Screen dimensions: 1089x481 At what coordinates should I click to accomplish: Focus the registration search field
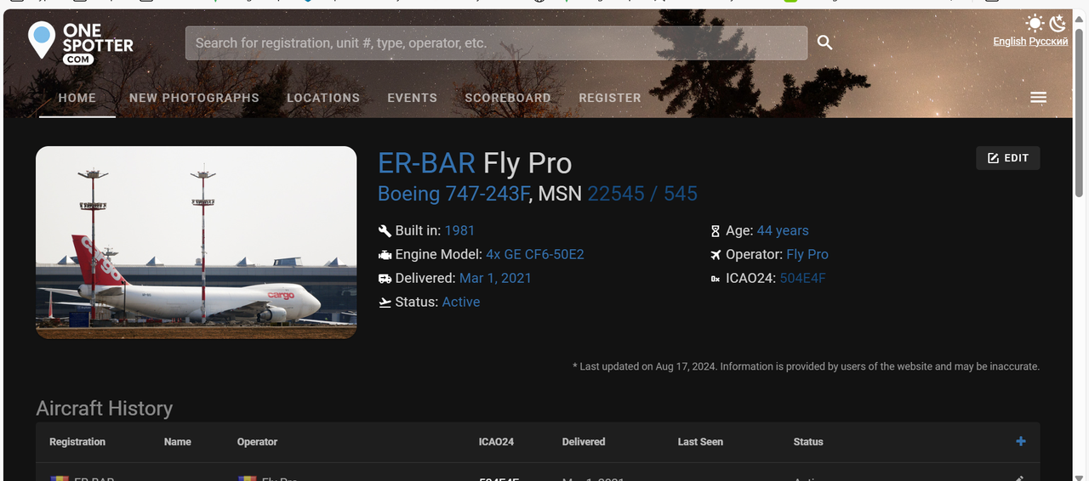pos(496,42)
